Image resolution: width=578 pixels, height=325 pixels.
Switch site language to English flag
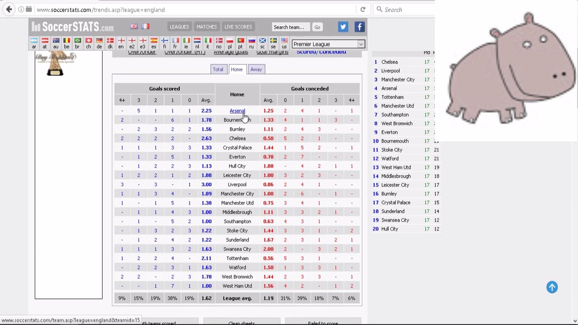point(134,27)
